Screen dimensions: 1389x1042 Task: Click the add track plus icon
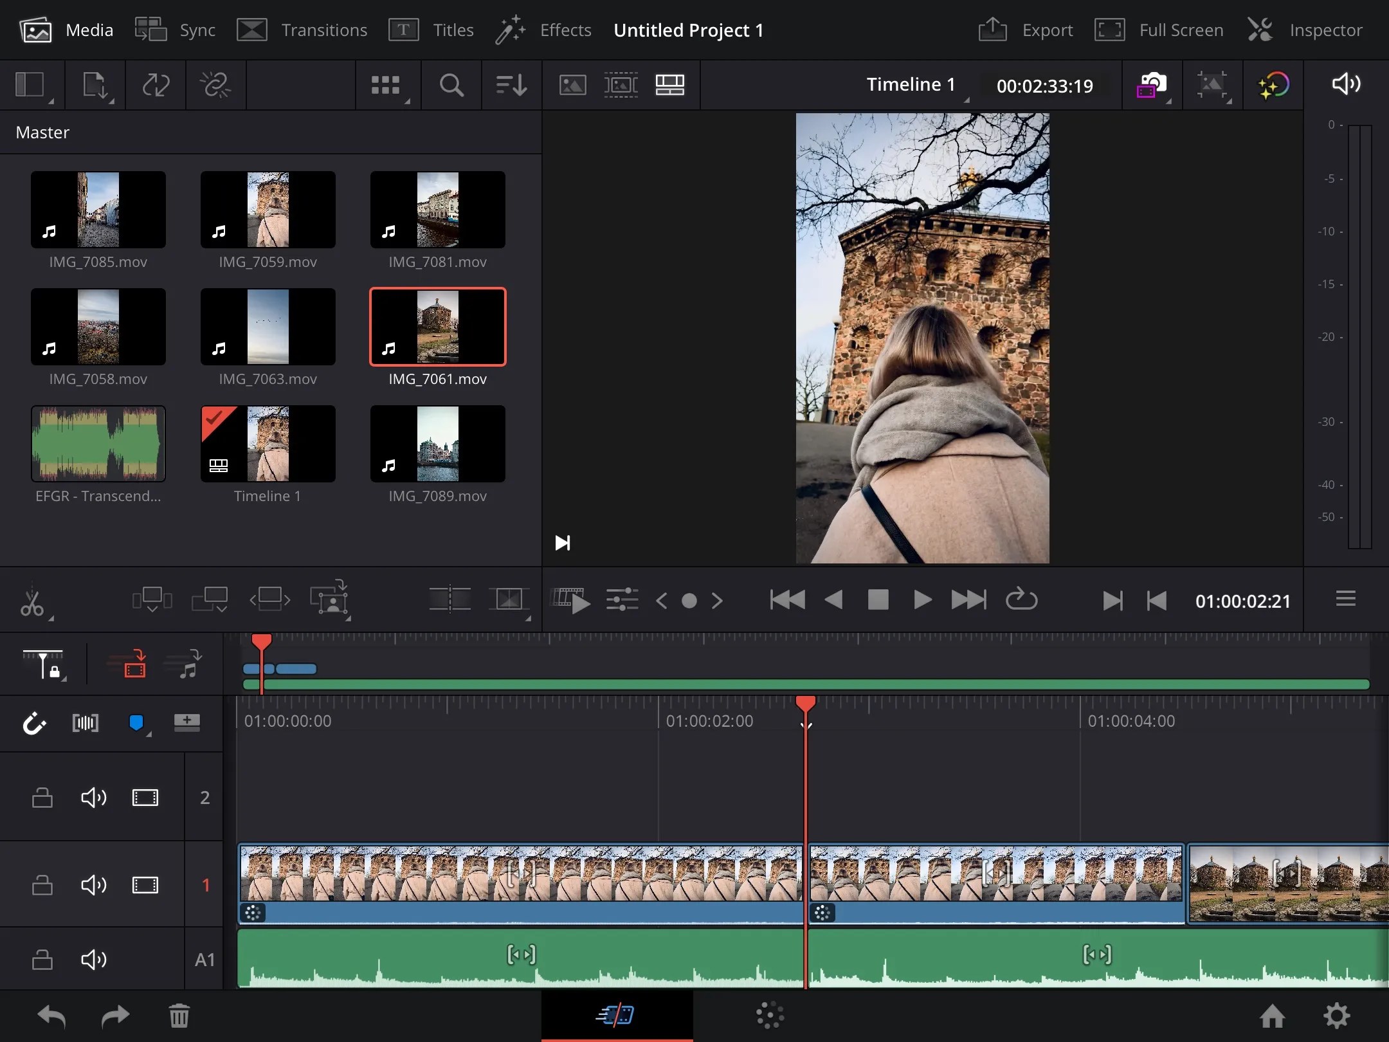pyautogui.click(x=186, y=723)
